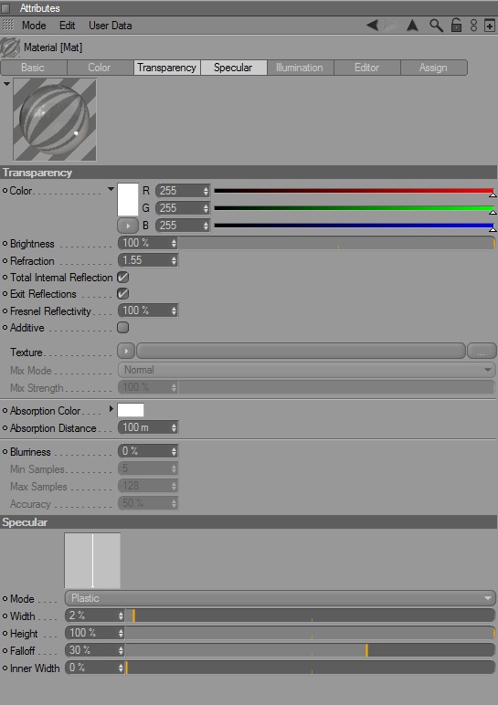Click the up arrow navigation icon

coord(412,26)
